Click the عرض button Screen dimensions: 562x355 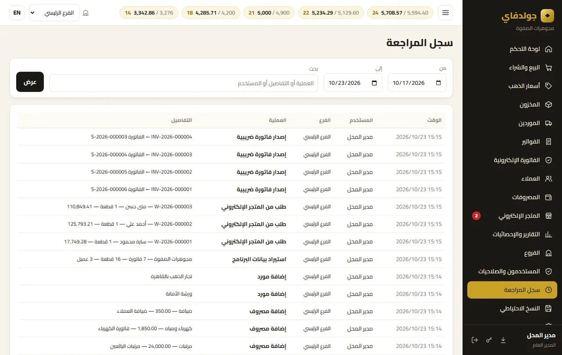[x=30, y=82]
